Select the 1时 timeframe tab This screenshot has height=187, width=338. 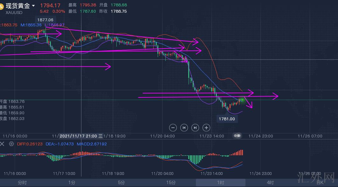click(221, 183)
